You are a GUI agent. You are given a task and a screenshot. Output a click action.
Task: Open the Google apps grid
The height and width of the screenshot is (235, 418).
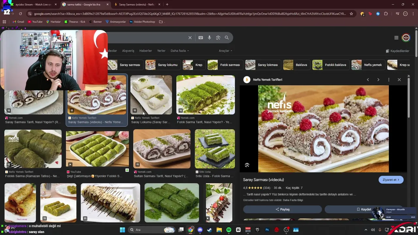click(396, 38)
